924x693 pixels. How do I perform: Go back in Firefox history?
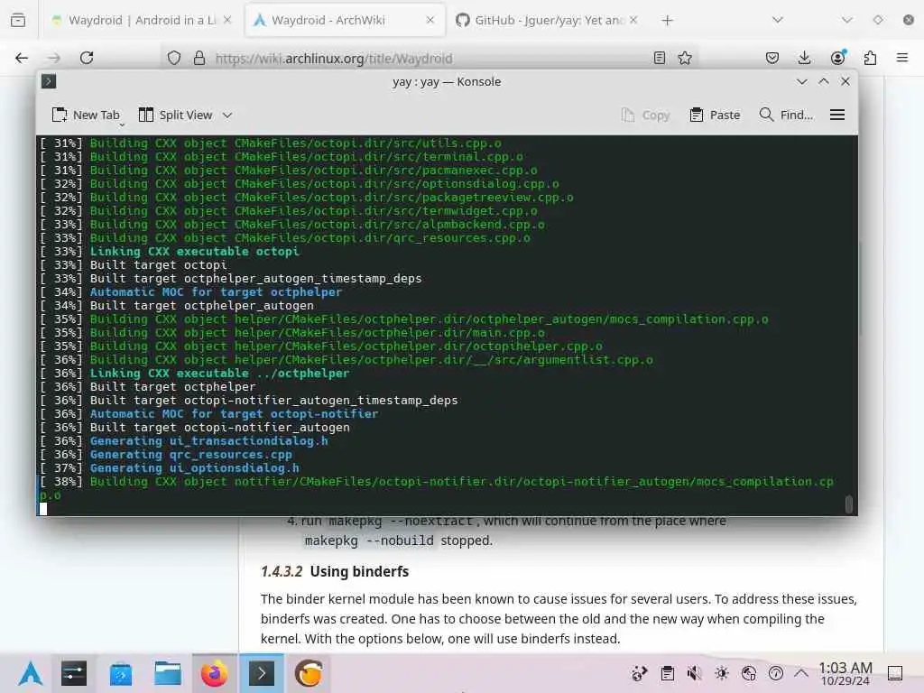point(22,58)
